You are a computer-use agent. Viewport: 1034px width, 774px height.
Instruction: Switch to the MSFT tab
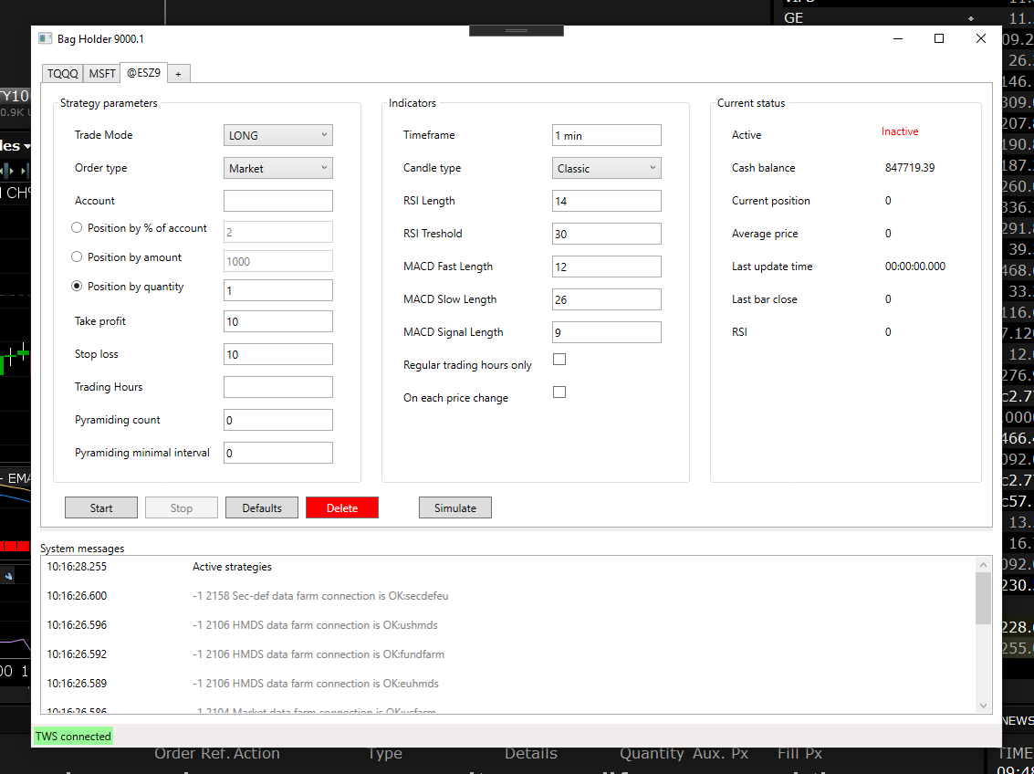click(x=102, y=73)
